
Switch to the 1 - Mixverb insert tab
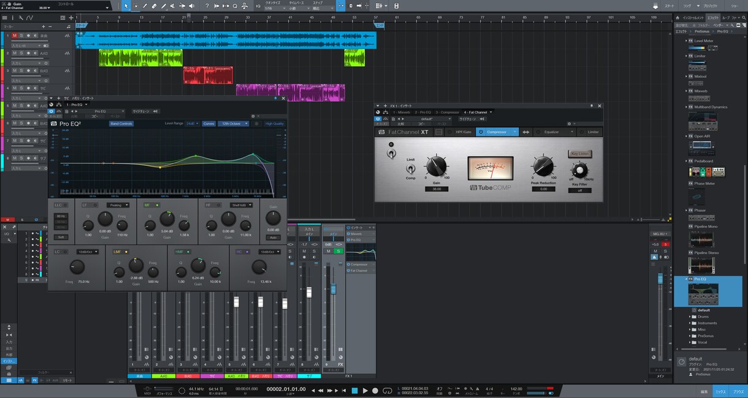[402, 112]
